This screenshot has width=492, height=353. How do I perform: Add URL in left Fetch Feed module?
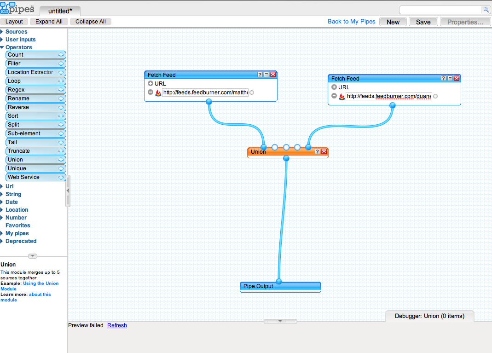point(150,84)
